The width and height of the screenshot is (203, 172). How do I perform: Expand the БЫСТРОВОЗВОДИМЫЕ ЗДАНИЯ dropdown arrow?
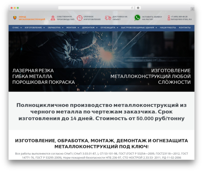(x=156, y=28)
